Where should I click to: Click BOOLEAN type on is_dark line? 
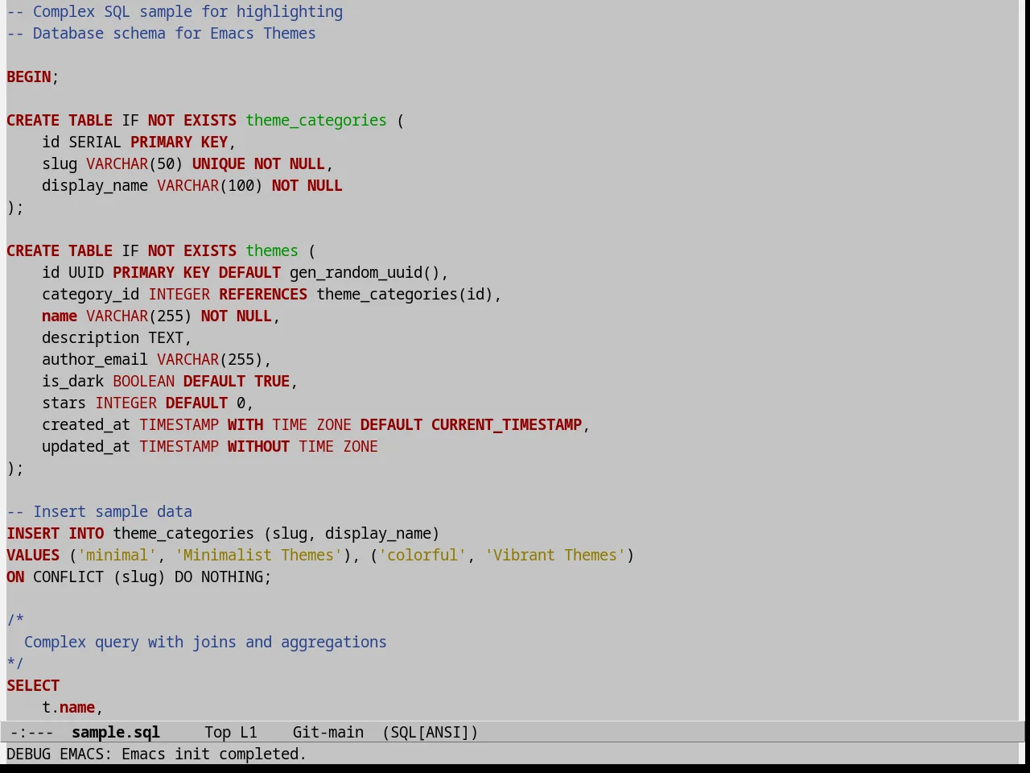click(x=143, y=381)
